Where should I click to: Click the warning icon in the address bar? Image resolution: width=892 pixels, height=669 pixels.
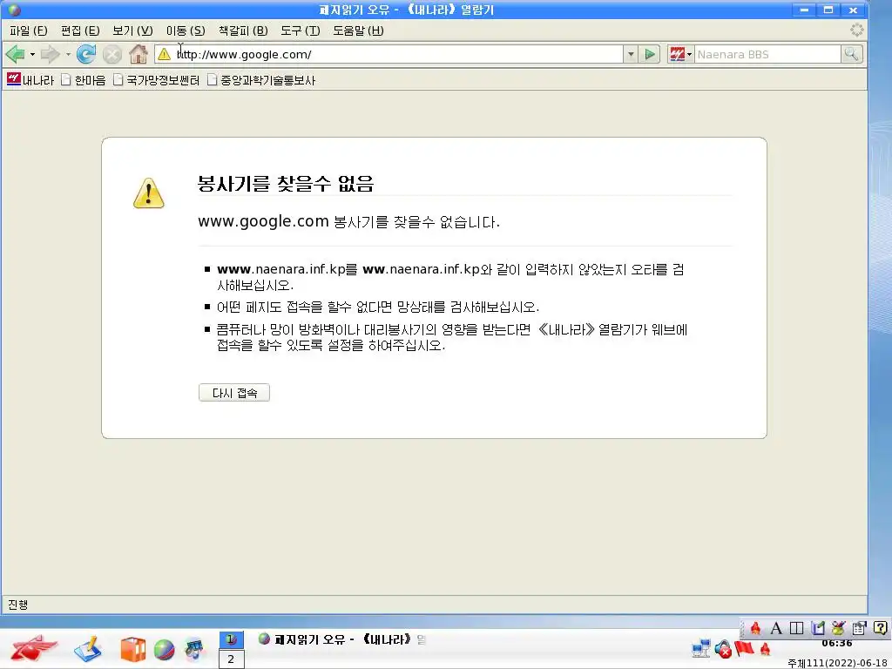tap(165, 55)
